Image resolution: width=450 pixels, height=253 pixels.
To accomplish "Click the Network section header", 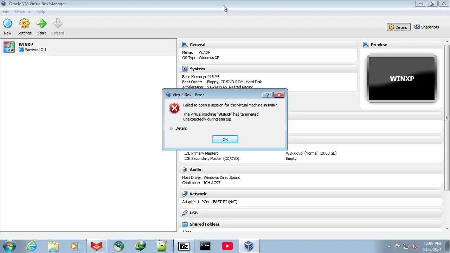I will coord(311,194).
